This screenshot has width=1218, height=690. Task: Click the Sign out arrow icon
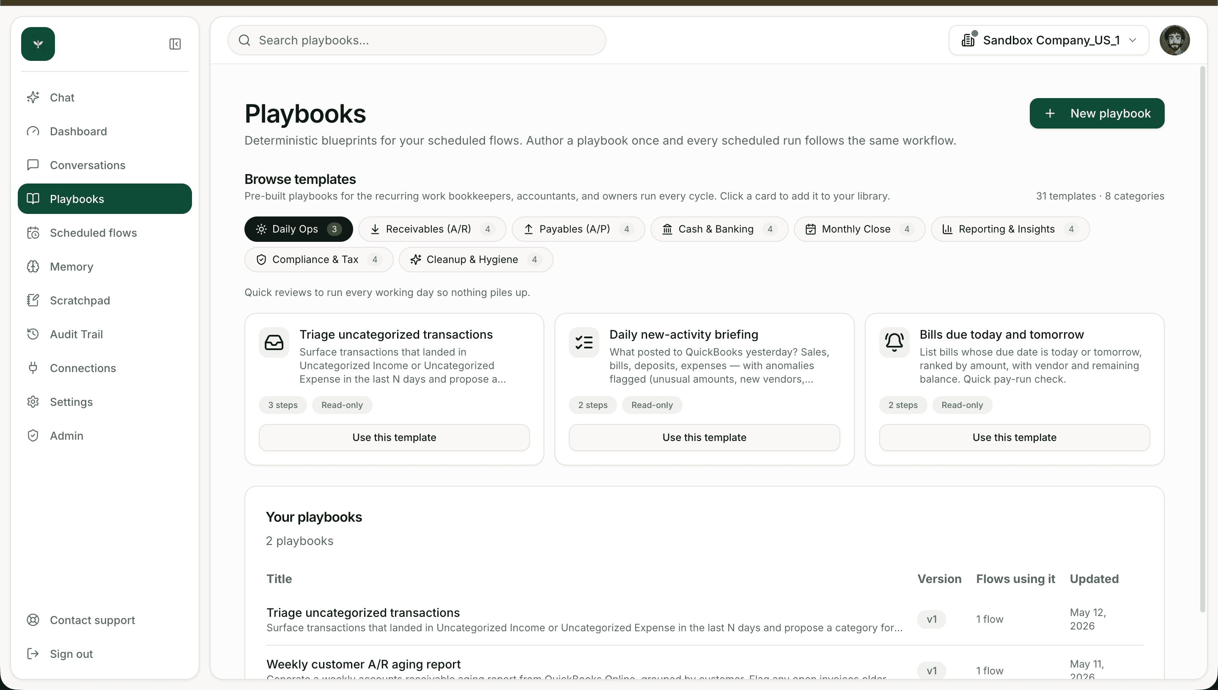click(x=33, y=654)
